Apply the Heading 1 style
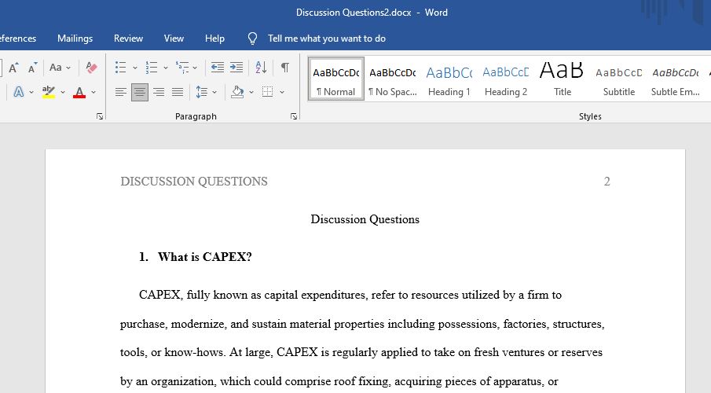Image resolution: width=711 pixels, height=393 pixels. 449,79
